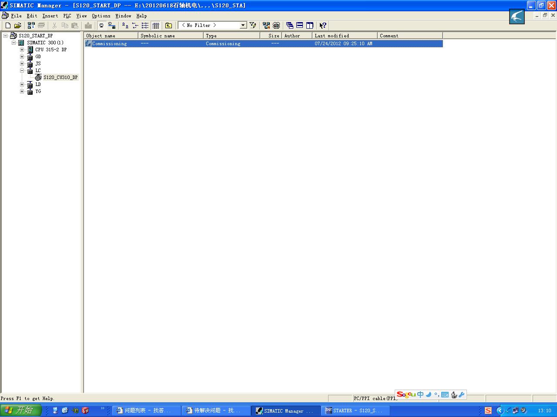Sort by Object name column header
Screen dimensions: 557x417
(x=111, y=36)
